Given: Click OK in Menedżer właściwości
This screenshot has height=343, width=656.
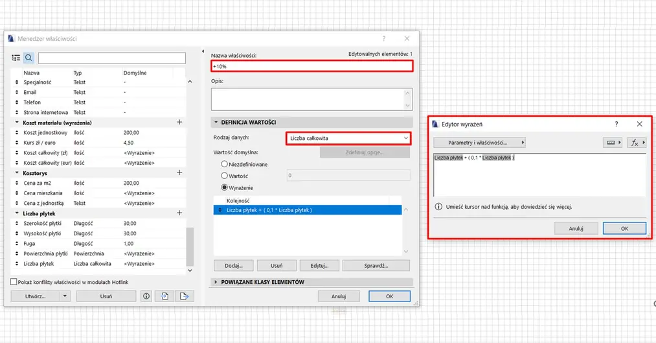Looking at the screenshot, I should point(389,296).
